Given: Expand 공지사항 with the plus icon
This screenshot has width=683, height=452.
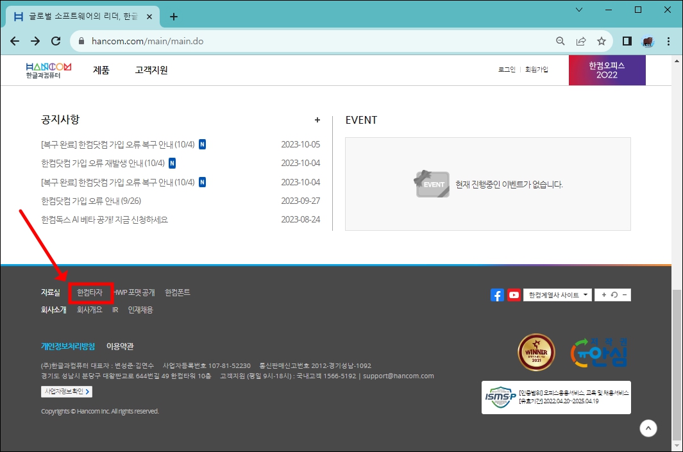Looking at the screenshot, I should 317,120.
